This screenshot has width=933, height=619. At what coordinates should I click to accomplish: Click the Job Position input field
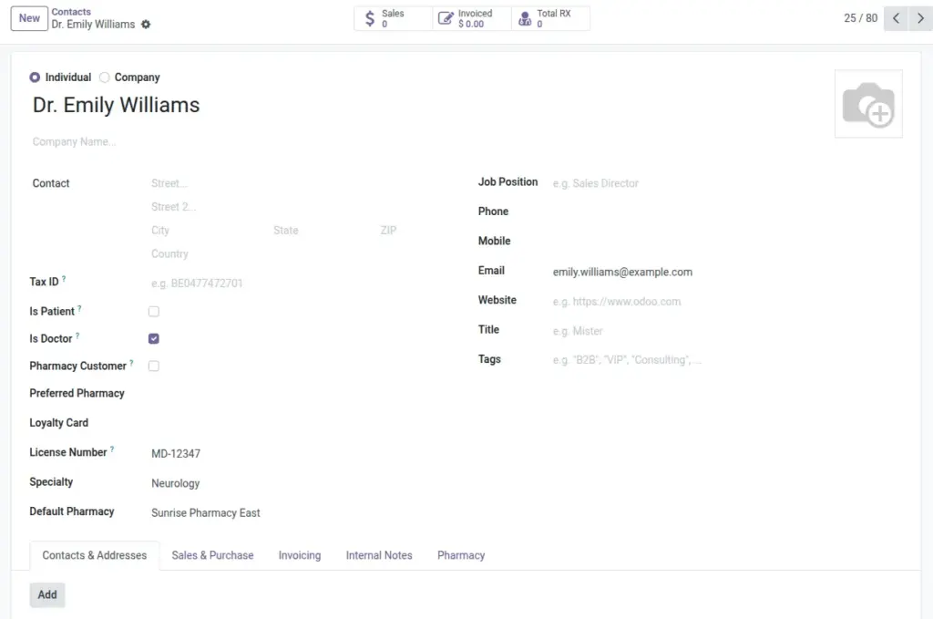(x=726, y=183)
